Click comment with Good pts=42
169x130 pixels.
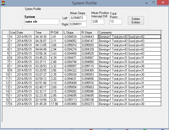click(x=129, y=49)
